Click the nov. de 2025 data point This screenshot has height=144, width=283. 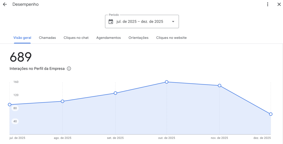pyautogui.click(x=219, y=86)
